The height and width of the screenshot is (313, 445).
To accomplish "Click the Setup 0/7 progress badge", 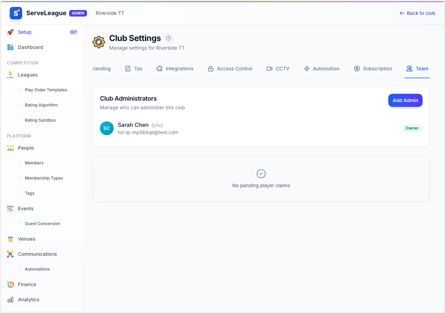I will (73, 32).
